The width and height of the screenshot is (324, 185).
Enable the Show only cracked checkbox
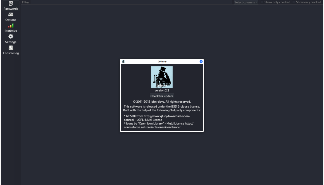coord(294,2)
